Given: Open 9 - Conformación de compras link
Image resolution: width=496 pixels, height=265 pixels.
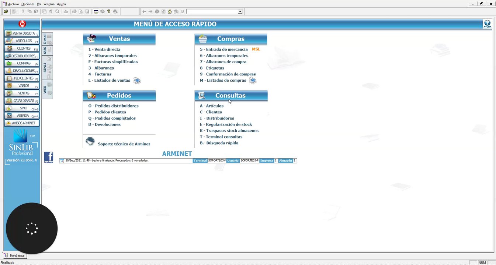Looking at the screenshot, I should [x=228, y=74].
